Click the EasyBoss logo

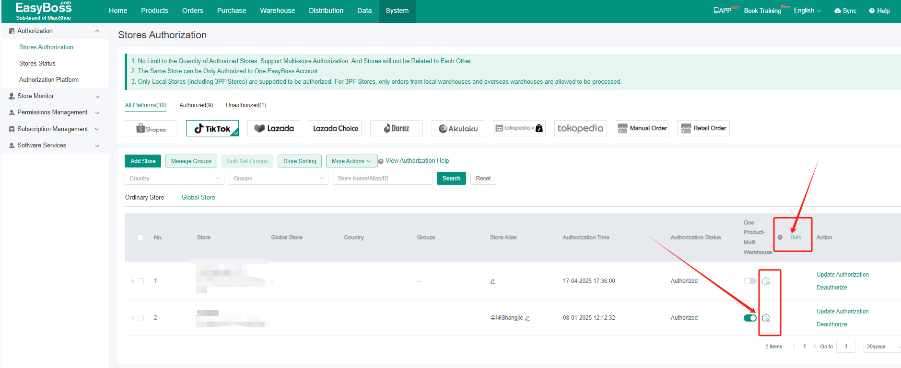click(x=43, y=11)
